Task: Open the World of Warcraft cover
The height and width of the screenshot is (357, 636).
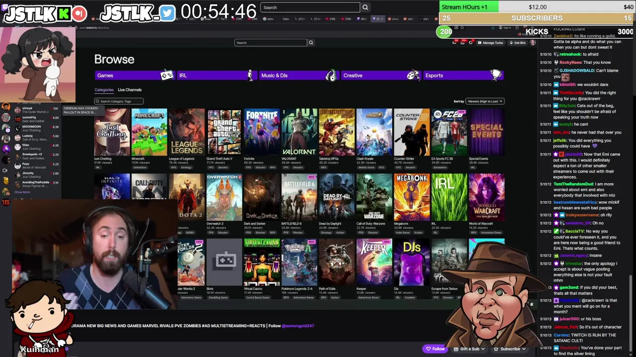Action: [x=486, y=197]
